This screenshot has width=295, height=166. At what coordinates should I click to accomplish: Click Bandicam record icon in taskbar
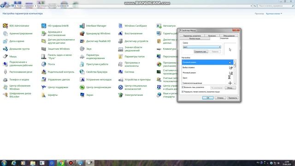coord(71,163)
